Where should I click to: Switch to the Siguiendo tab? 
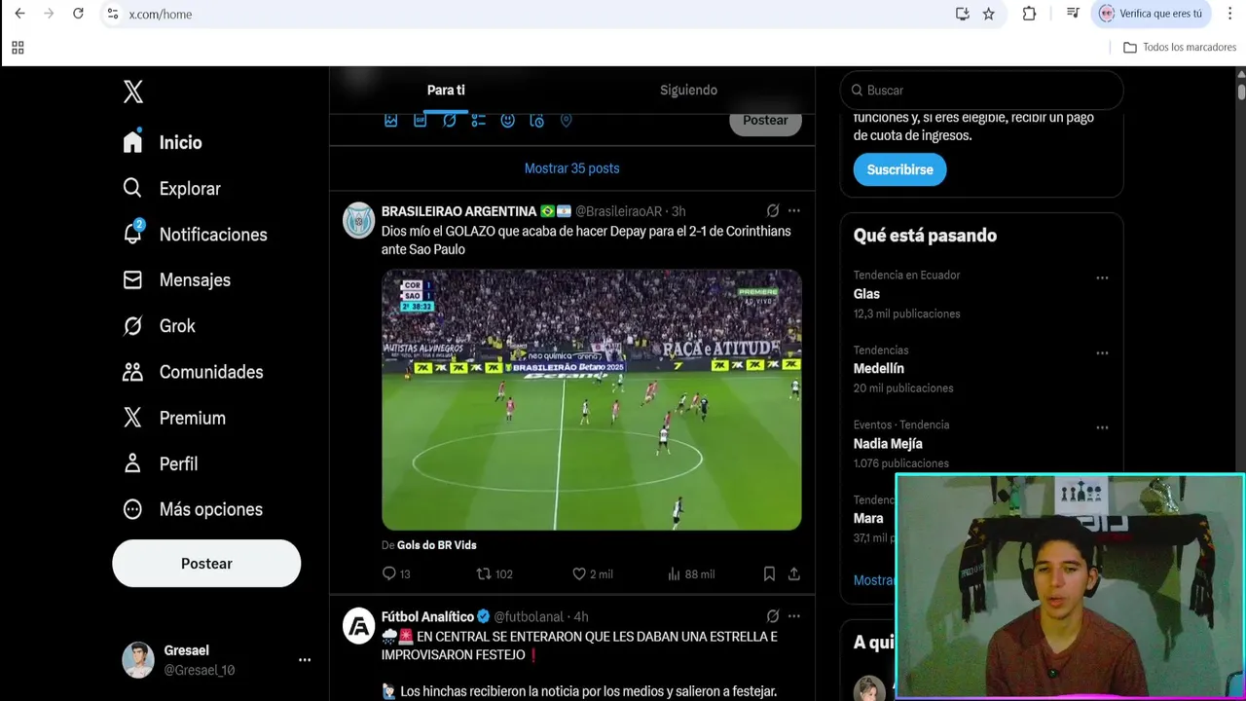click(x=688, y=90)
